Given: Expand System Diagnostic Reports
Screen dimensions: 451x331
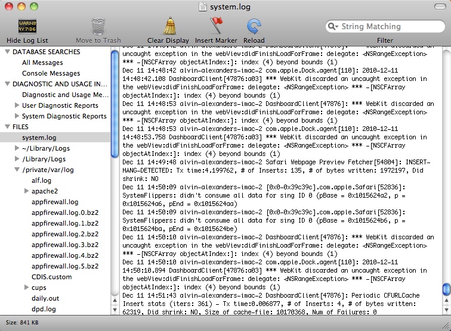Looking at the screenshot, I should click(17, 116).
